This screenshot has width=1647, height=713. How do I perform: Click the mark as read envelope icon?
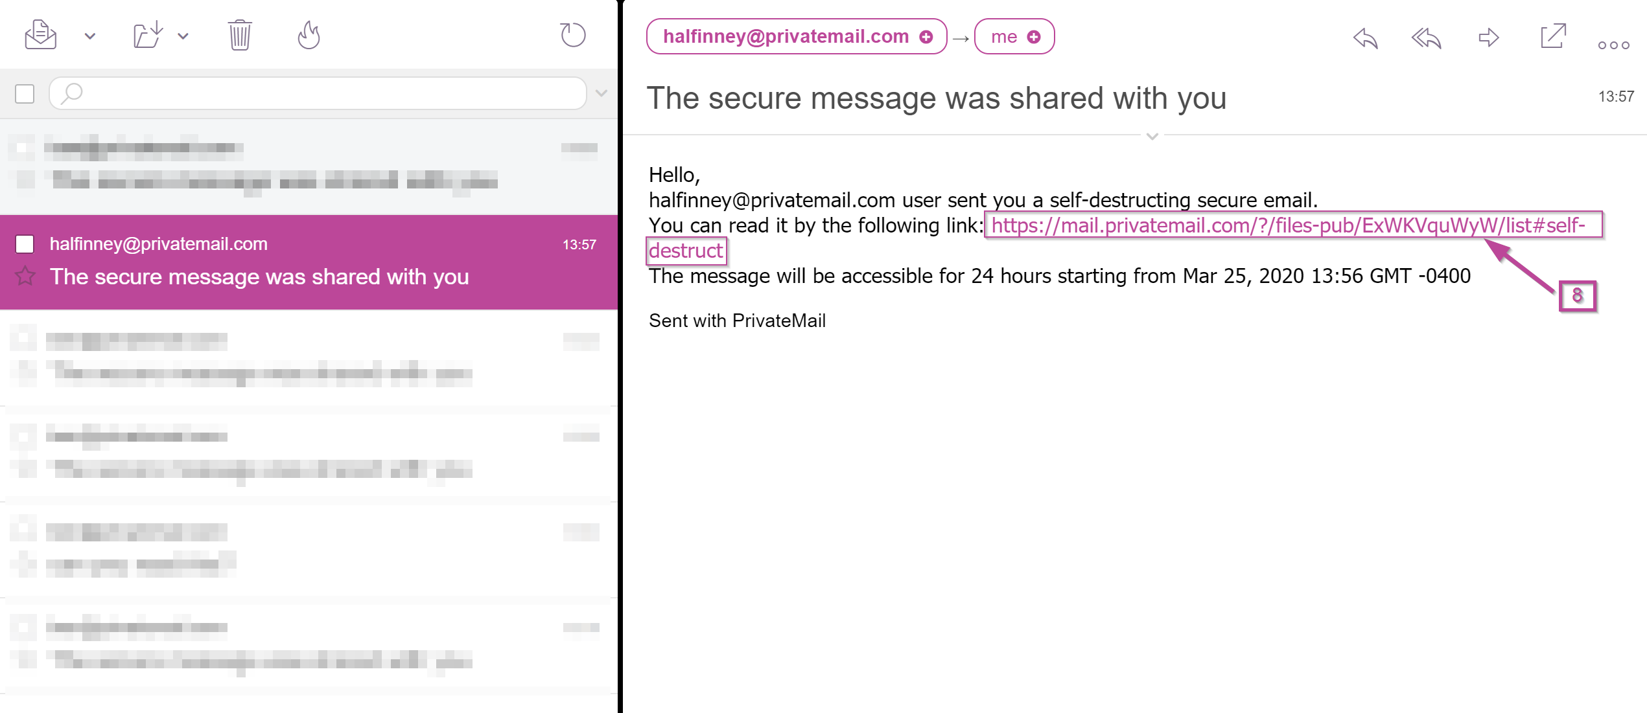pyautogui.click(x=41, y=35)
